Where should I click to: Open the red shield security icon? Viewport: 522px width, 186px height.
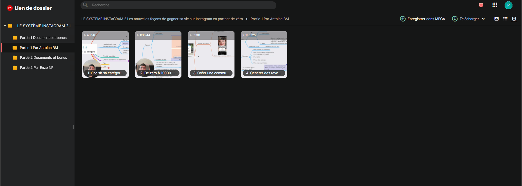point(481,5)
